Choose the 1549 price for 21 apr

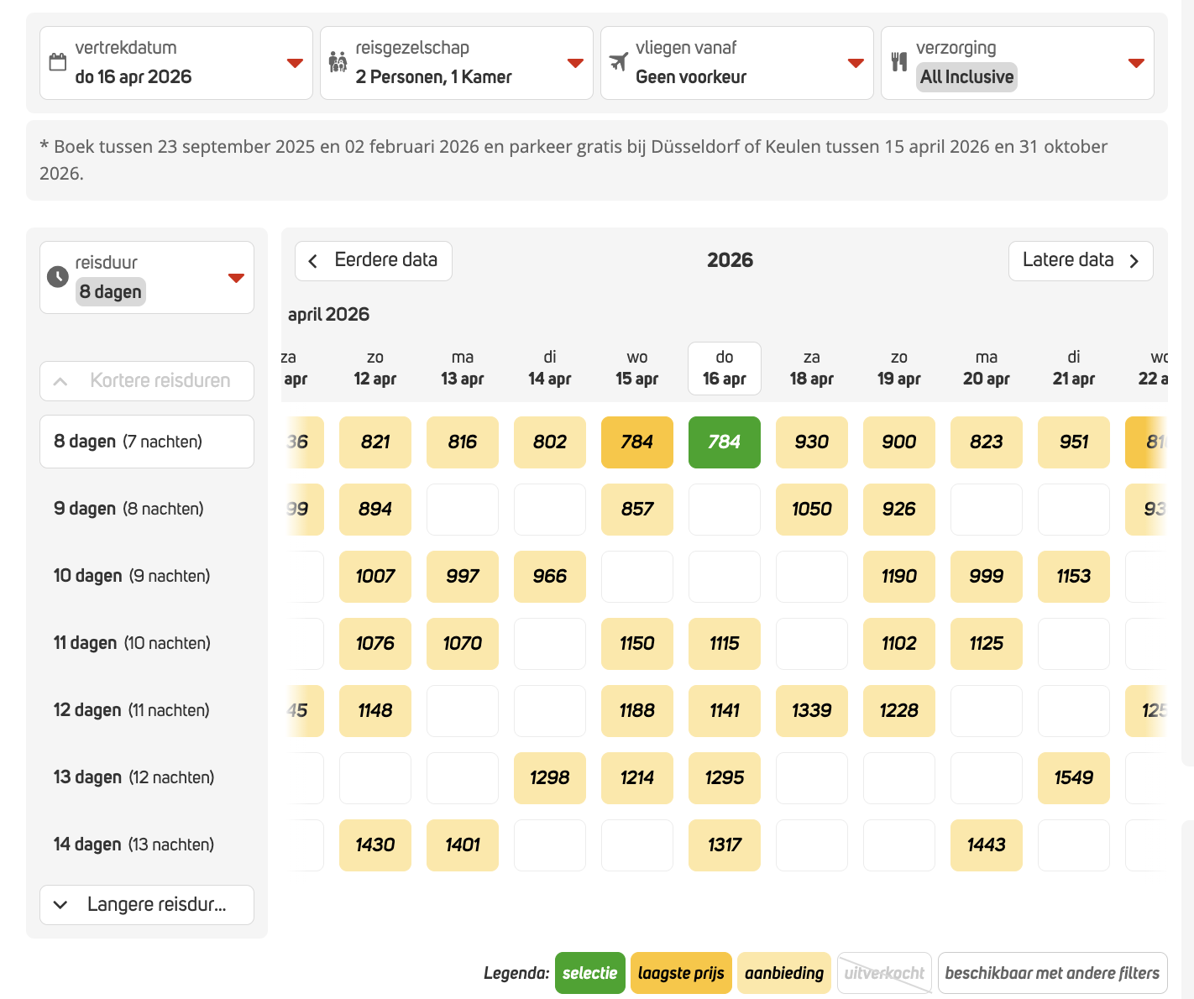pyautogui.click(x=1073, y=778)
